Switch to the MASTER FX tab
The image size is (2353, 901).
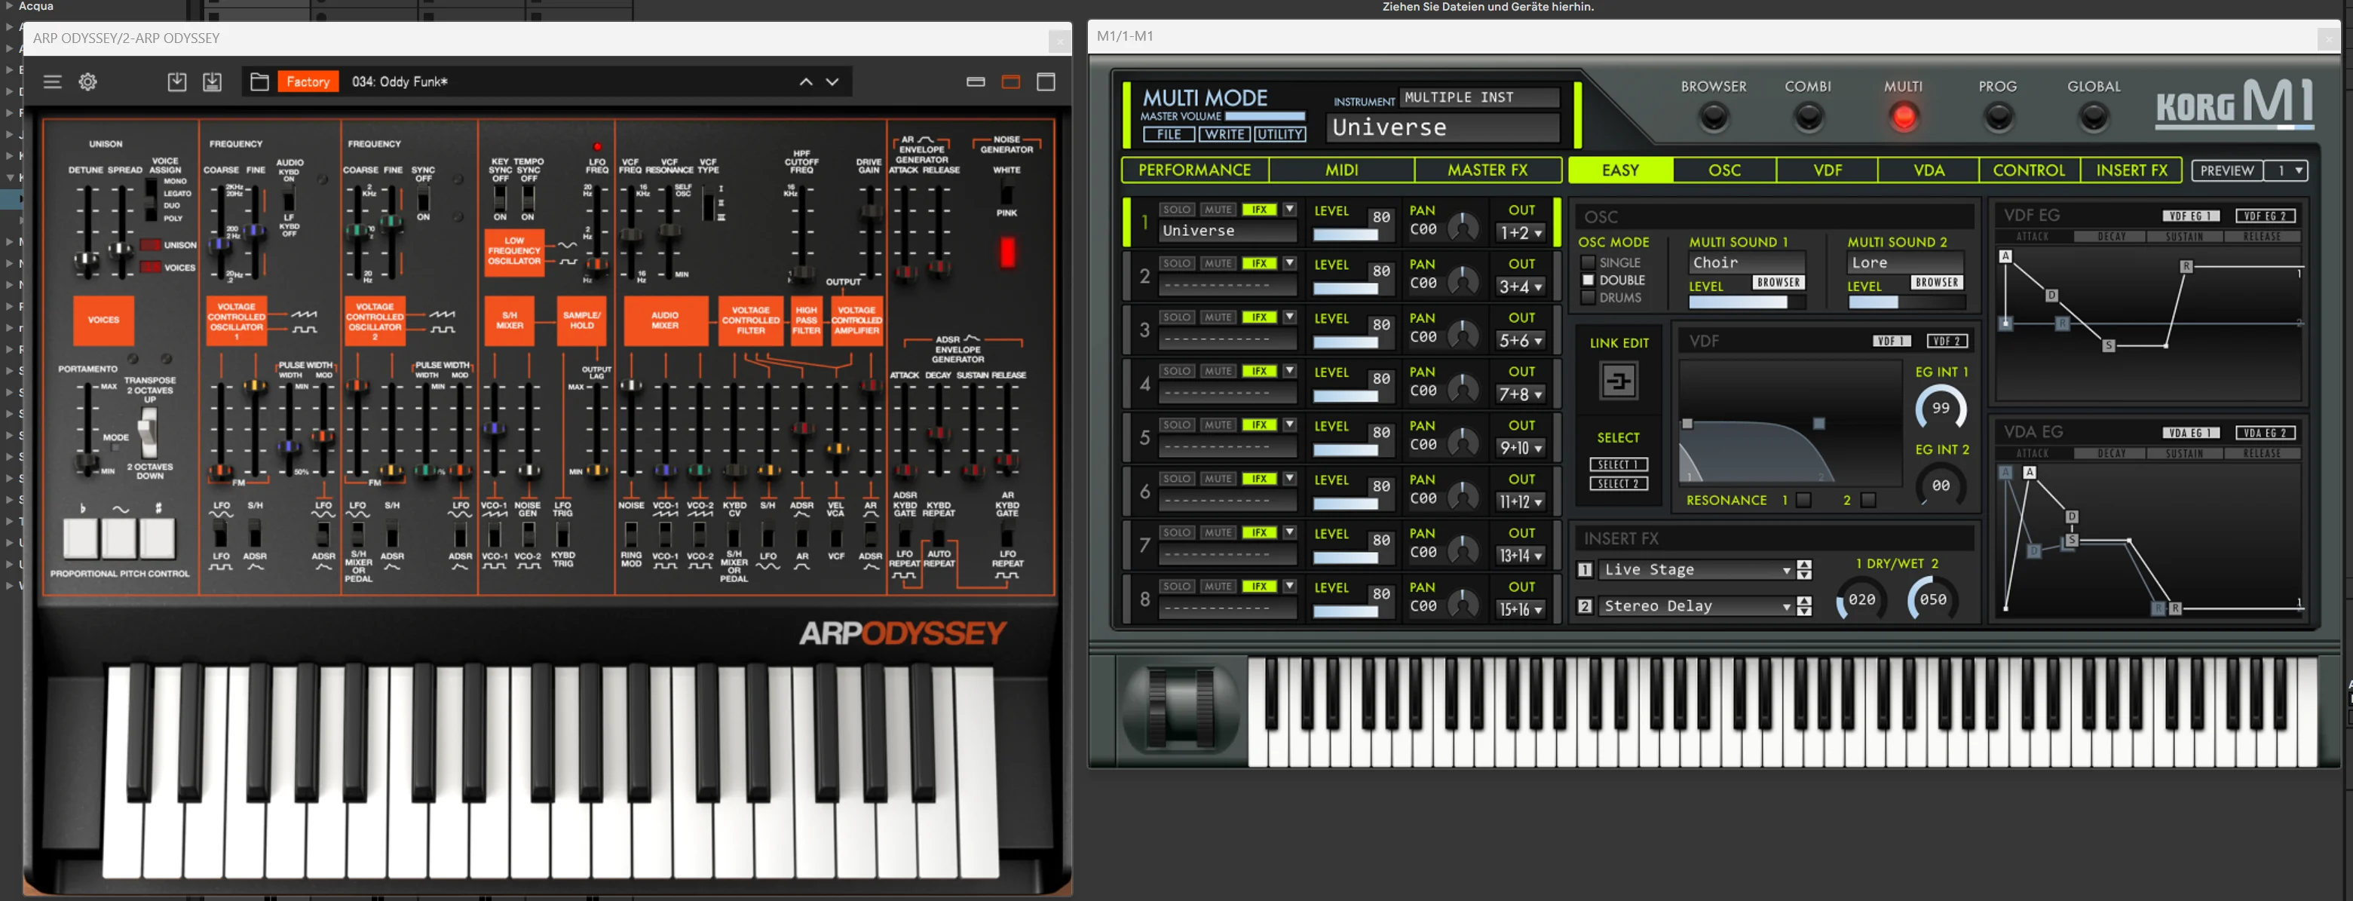pyautogui.click(x=1487, y=170)
